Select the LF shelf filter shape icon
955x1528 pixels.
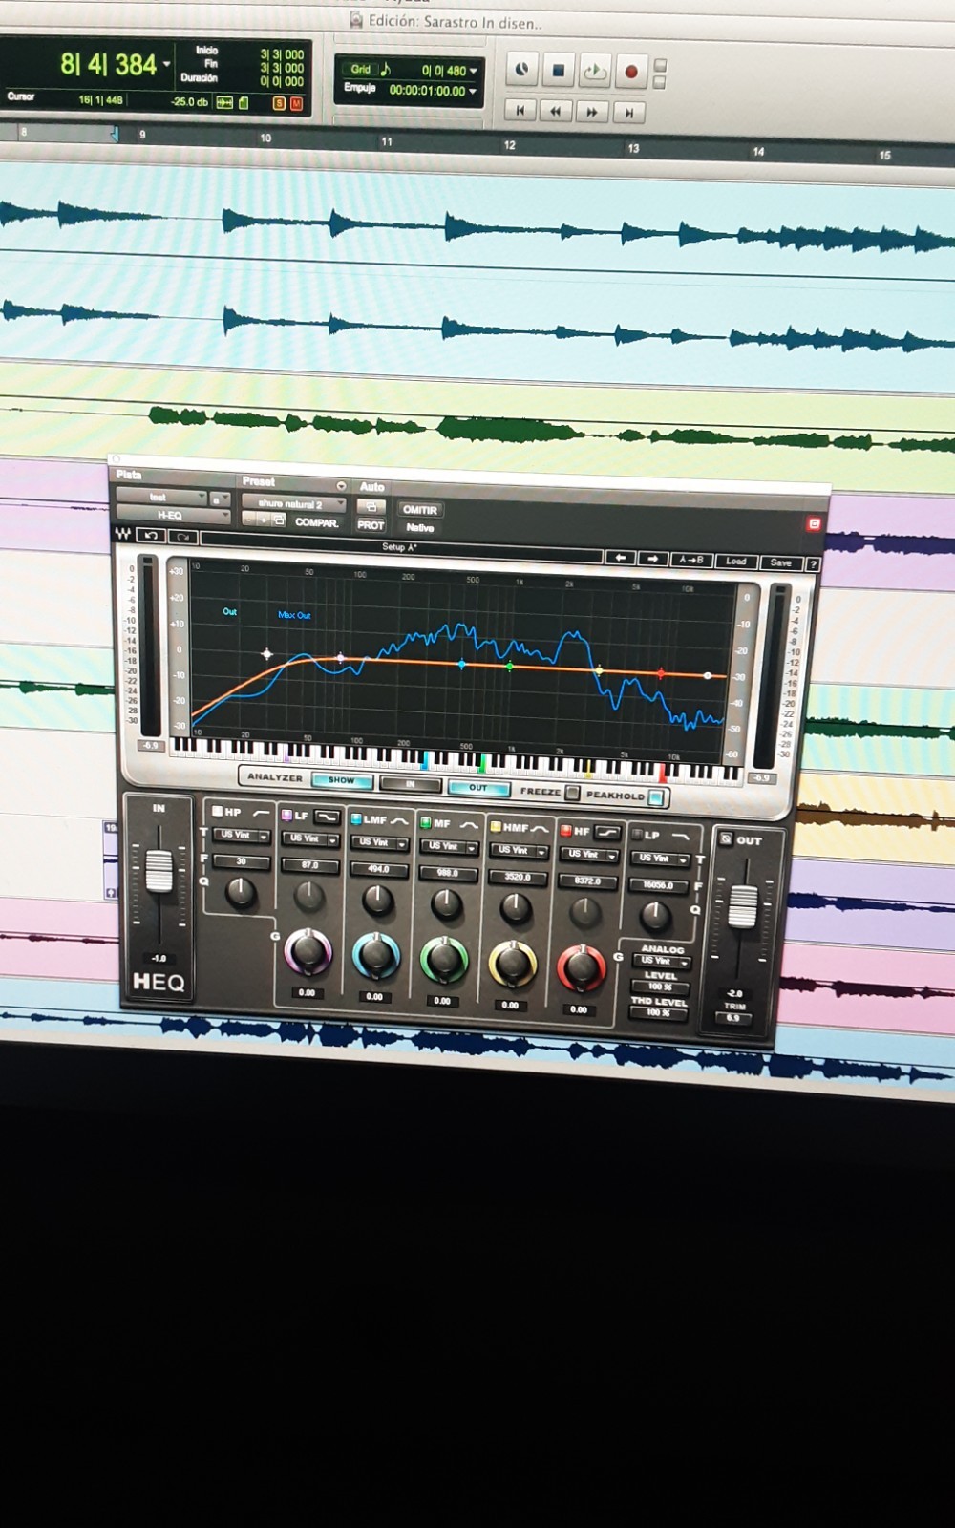[327, 817]
